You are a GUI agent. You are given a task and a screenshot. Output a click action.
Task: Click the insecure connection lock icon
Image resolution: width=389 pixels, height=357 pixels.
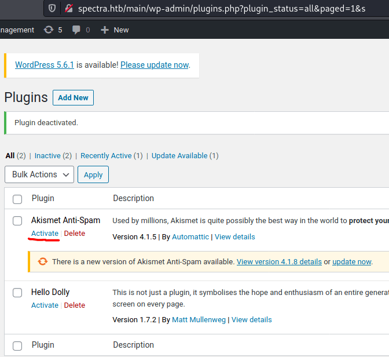(69, 9)
